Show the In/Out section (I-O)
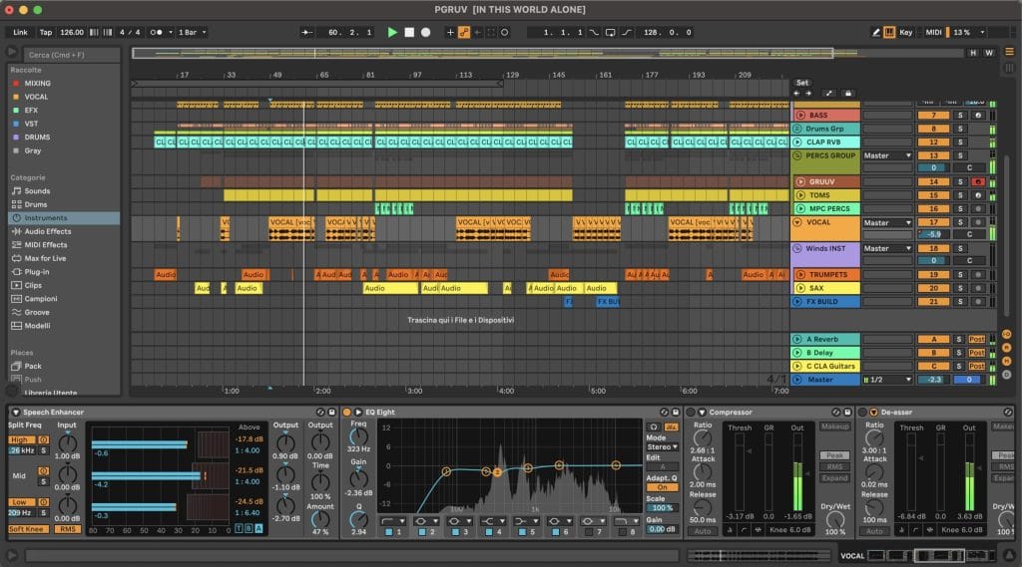Viewport: 1022px width, 567px height. [1007, 334]
